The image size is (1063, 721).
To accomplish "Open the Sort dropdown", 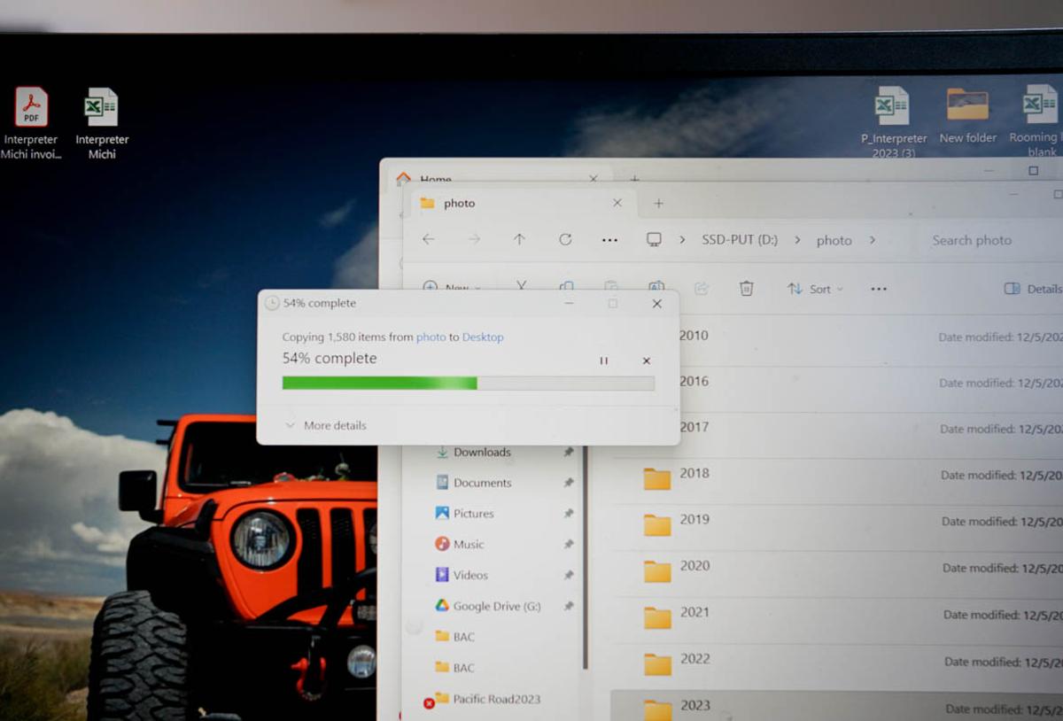I will (x=815, y=289).
